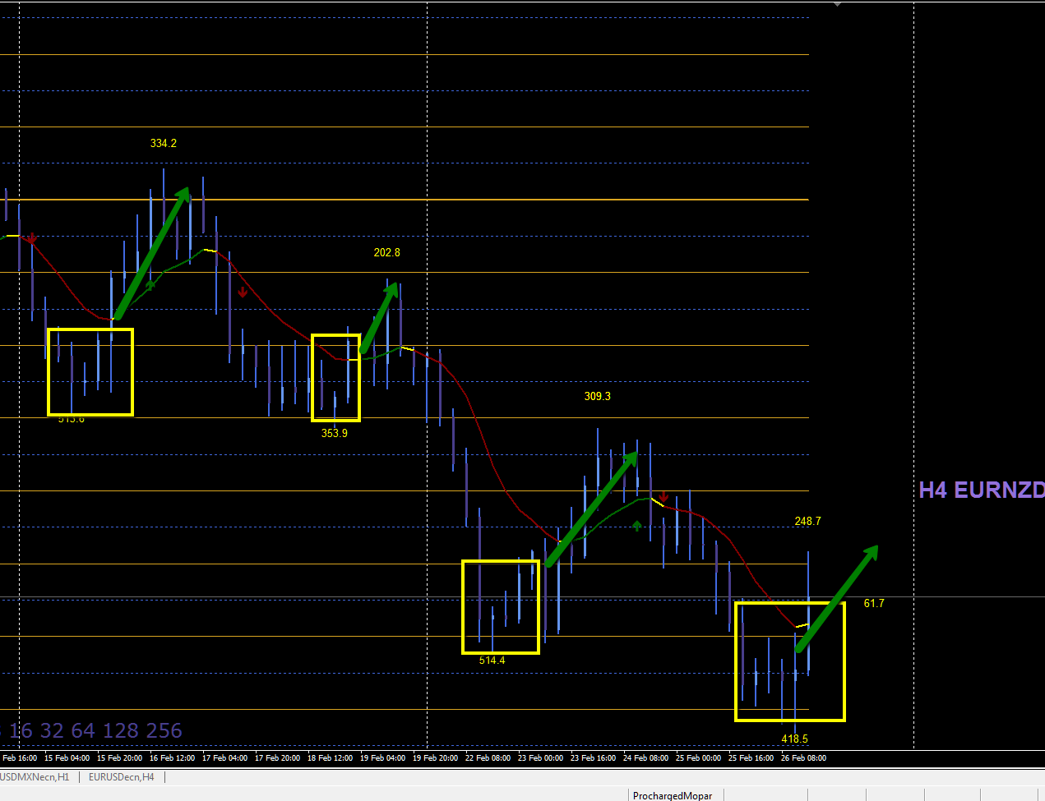Click the 64 number label on chart
This screenshot has height=801, width=1045.
[83, 730]
